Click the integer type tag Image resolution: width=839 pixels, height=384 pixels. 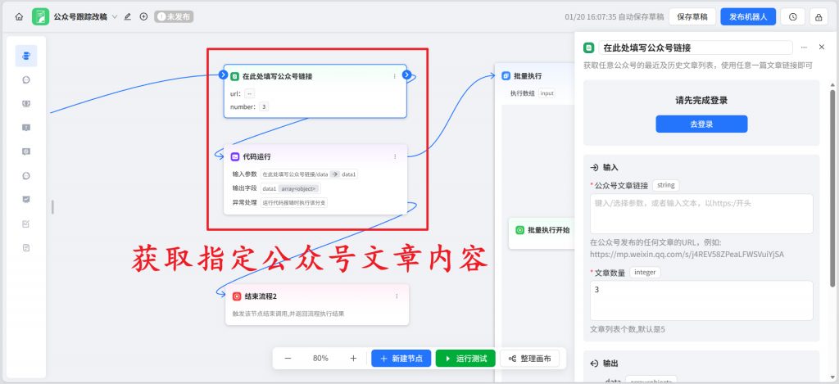(645, 272)
